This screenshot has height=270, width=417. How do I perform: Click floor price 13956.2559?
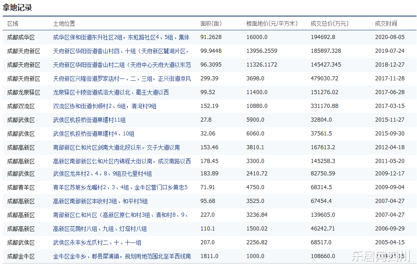pos(262,51)
